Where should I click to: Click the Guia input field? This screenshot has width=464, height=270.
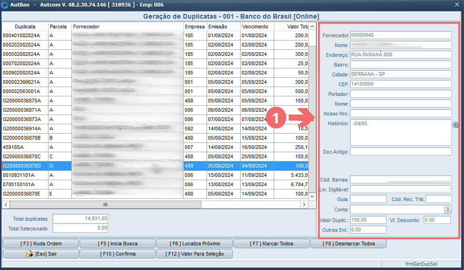click(x=368, y=199)
